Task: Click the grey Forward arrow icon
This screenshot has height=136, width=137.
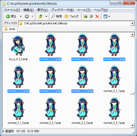Action: pyautogui.click(x=27, y=16)
